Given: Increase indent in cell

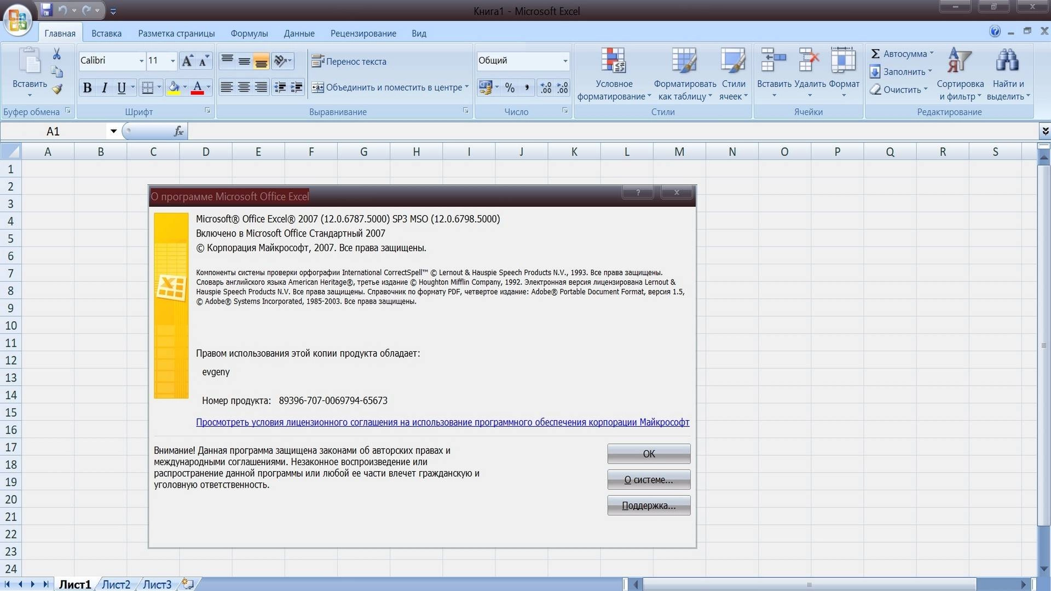Looking at the screenshot, I should pos(297,88).
